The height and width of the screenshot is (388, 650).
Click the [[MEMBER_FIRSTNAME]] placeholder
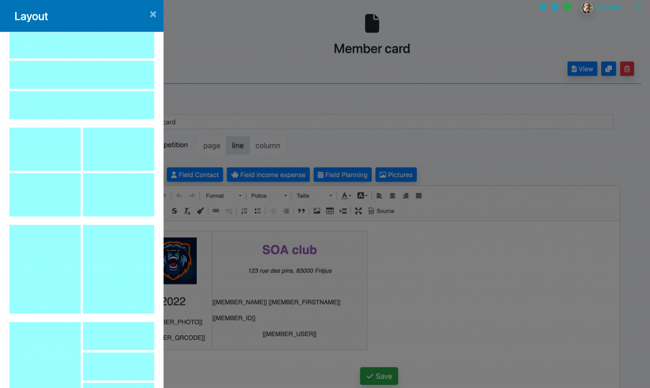pos(304,302)
